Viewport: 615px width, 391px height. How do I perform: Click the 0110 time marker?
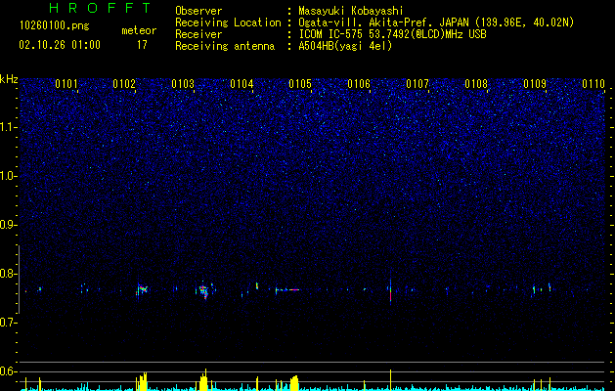tap(593, 84)
